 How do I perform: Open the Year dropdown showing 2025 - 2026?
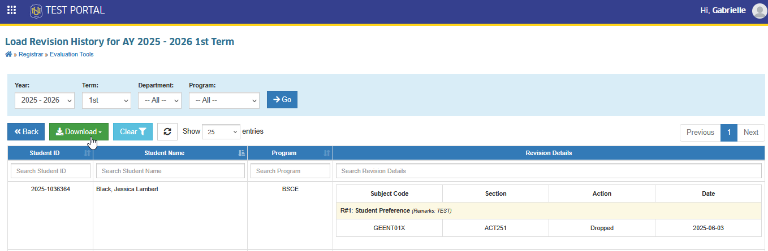click(x=45, y=100)
